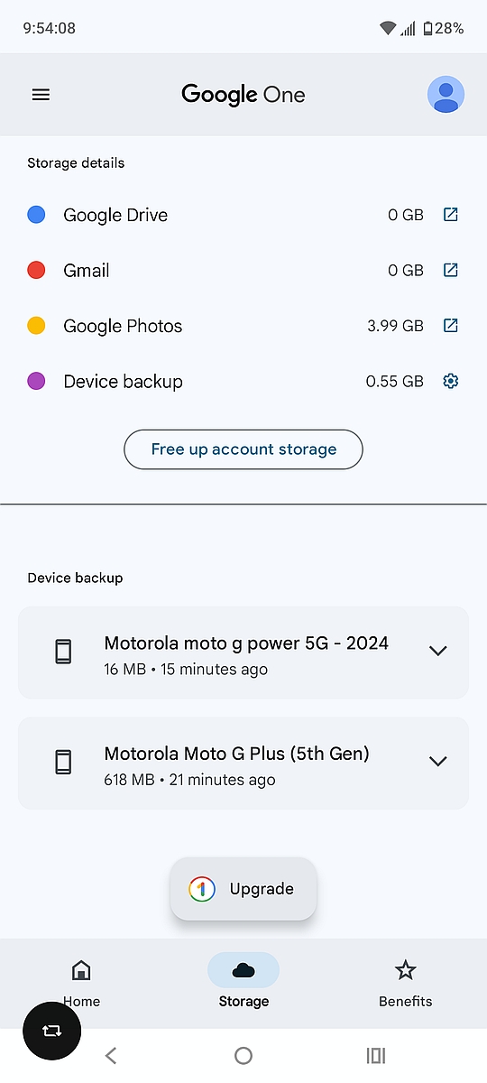Select the Storage tab

pos(243,983)
